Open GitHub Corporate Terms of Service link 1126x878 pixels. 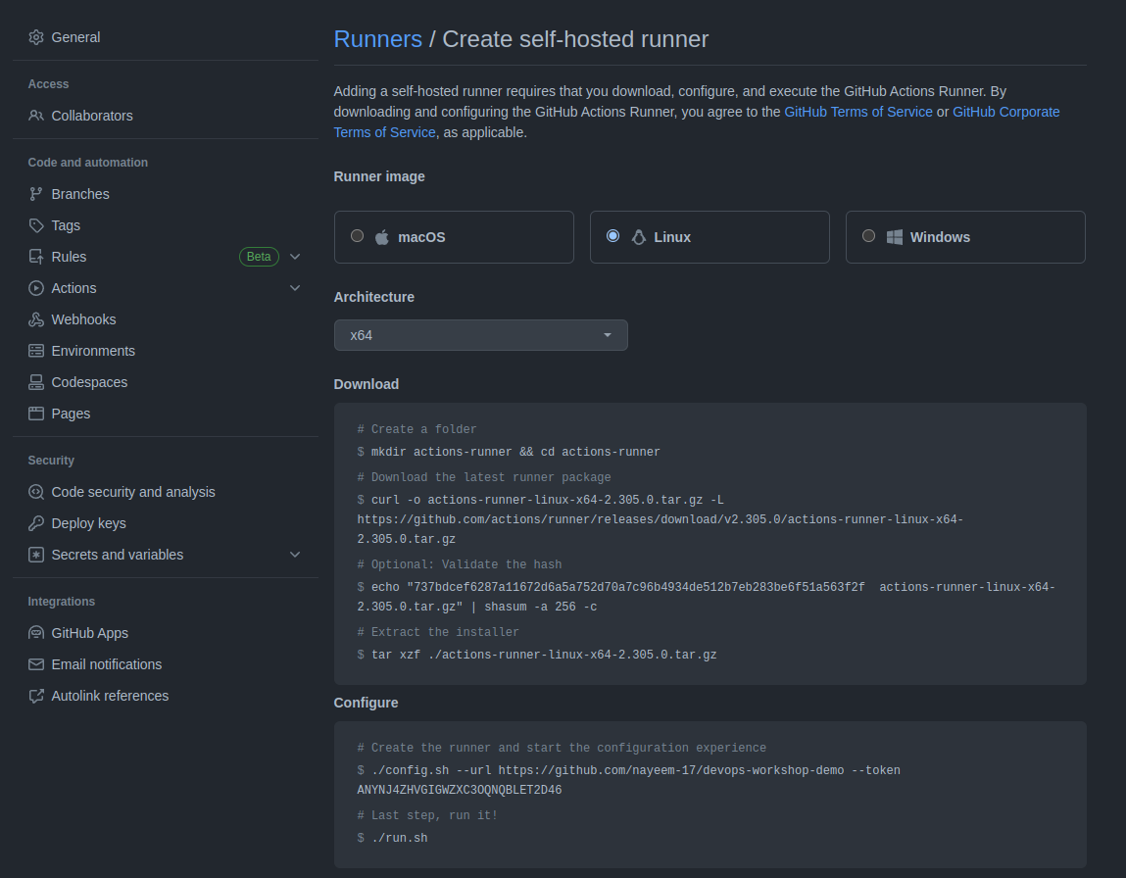(1005, 112)
